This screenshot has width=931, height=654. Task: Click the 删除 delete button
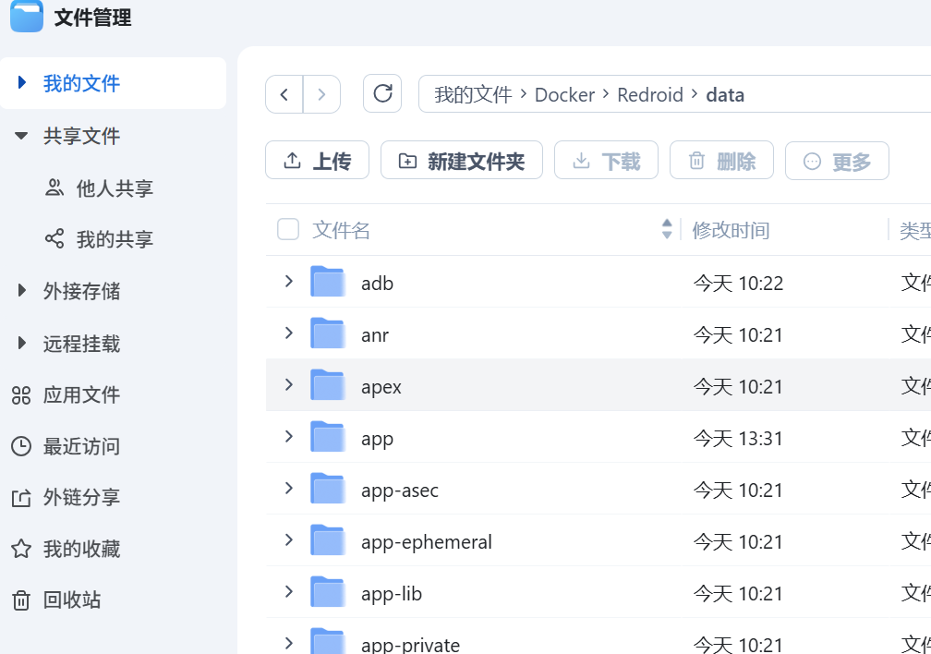pyautogui.click(x=721, y=161)
